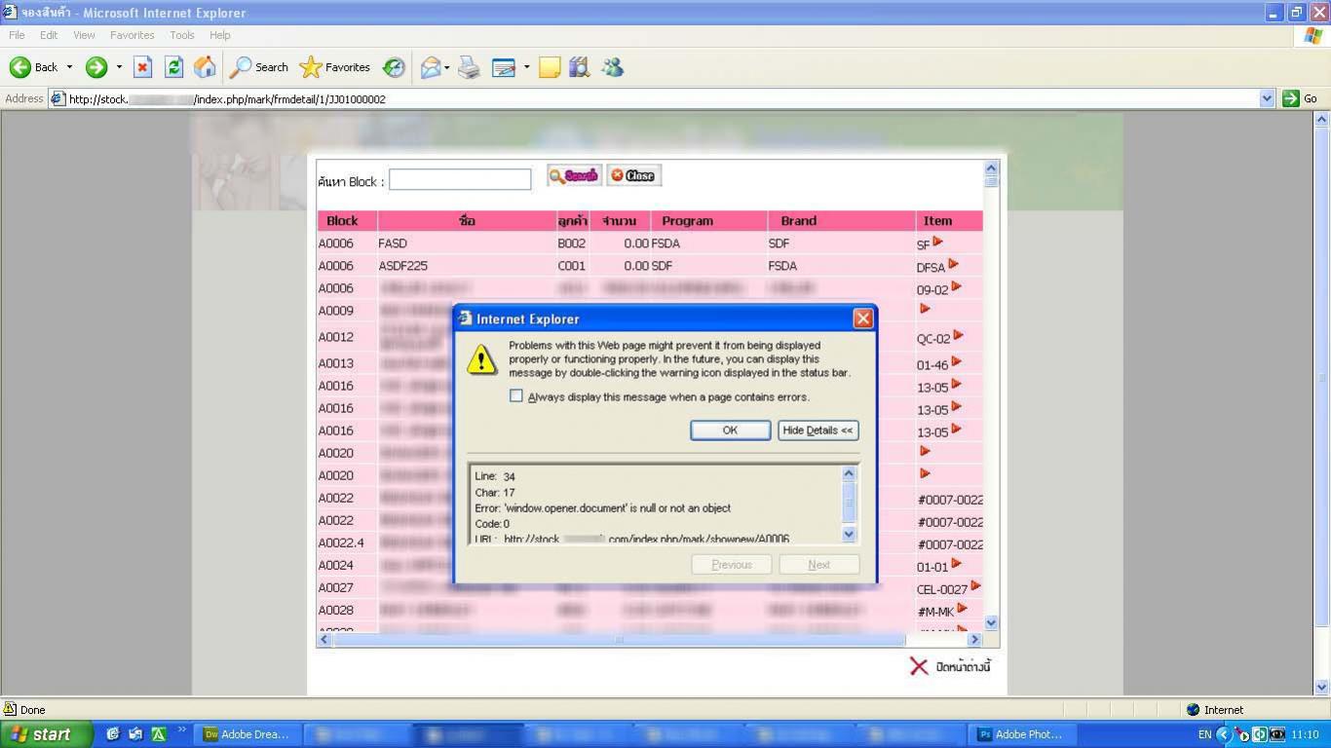Click the ค้นหา Block search field
The height and width of the screenshot is (748, 1331).
point(460,179)
